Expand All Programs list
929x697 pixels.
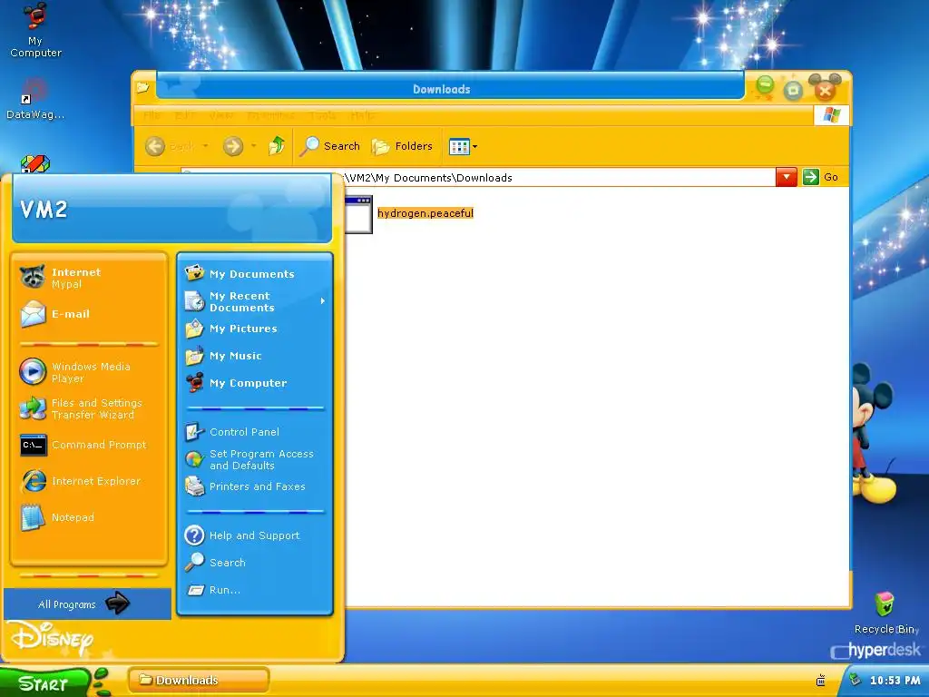87,604
